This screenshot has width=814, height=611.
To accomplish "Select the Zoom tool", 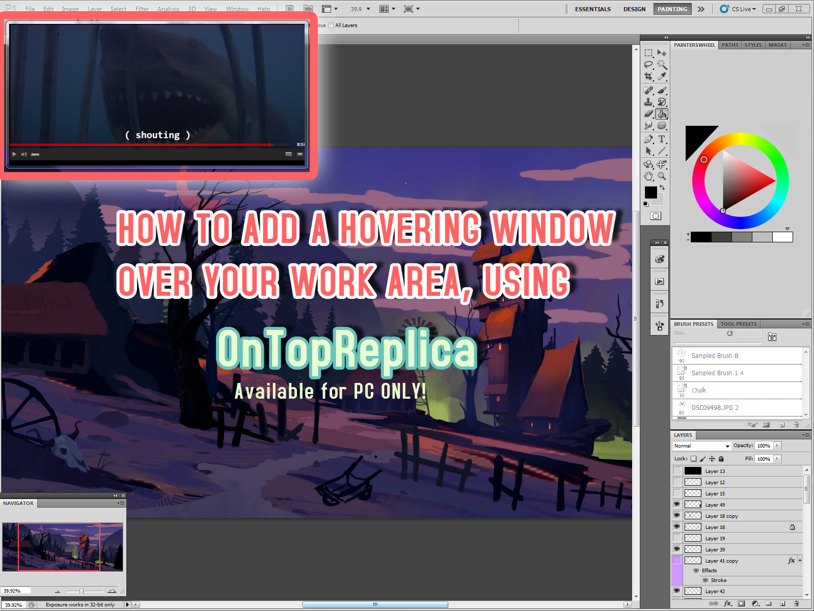I will (662, 176).
